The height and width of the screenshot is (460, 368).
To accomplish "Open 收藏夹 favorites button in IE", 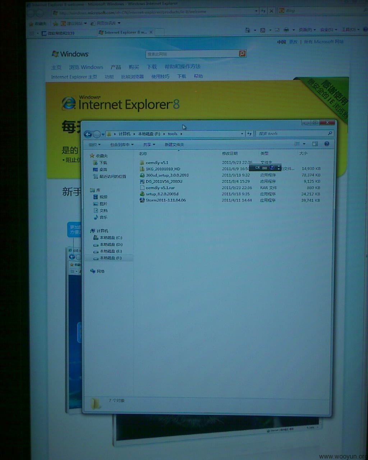I will (38, 24).
